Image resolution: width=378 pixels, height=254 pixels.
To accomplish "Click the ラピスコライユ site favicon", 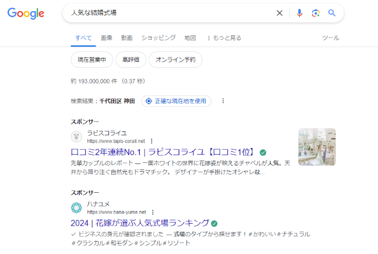I will pos(76,137).
